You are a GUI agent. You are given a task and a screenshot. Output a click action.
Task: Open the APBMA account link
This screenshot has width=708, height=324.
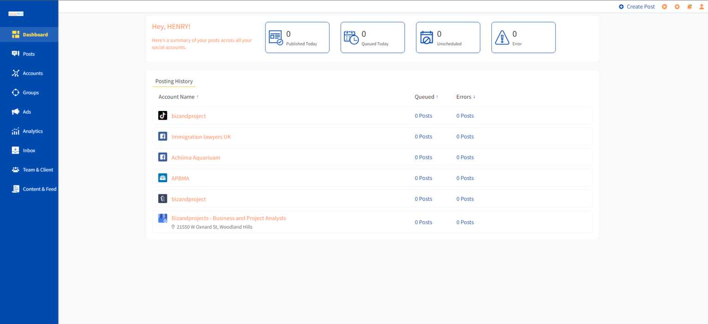pyautogui.click(x=180, y=178)
